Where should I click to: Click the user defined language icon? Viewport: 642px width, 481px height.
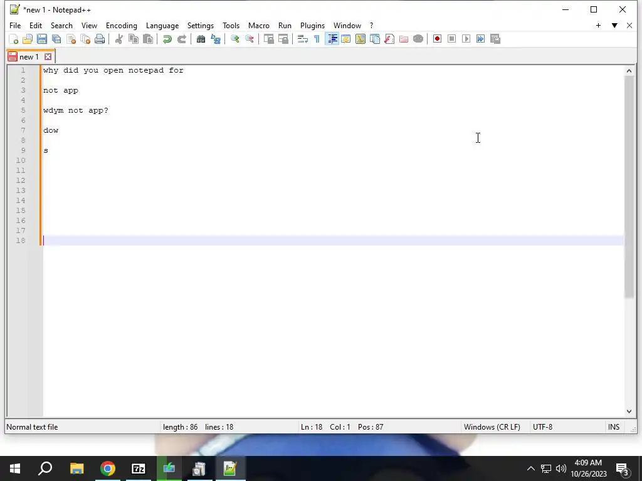click(x=346, y=39)
